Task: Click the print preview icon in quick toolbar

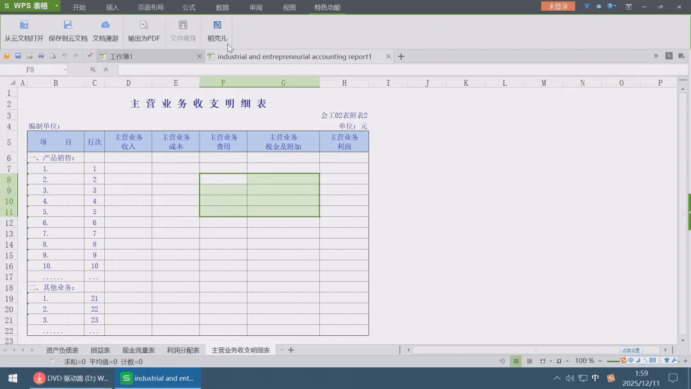Action: [52, 56]
